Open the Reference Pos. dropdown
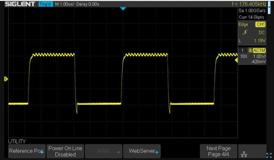The height and width of the screenshot is (160, 274). (27, 151)
